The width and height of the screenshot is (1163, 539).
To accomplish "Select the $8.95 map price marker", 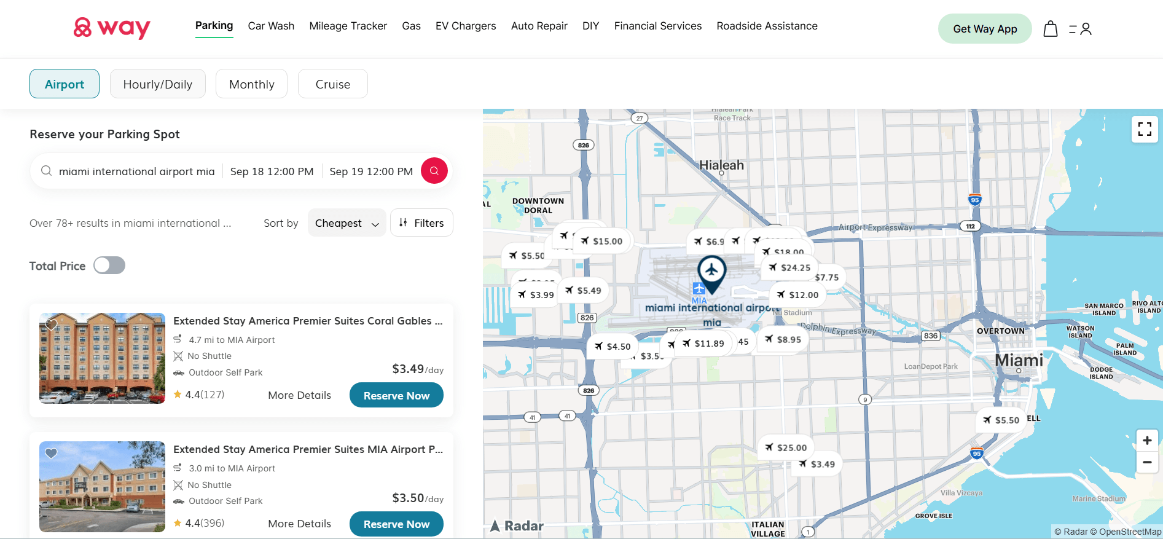I will pos(783,339).
